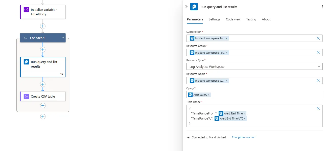Collapse the For each 1 loop
The width and height of the screenshot is (325, 151).
coord(63,38)
